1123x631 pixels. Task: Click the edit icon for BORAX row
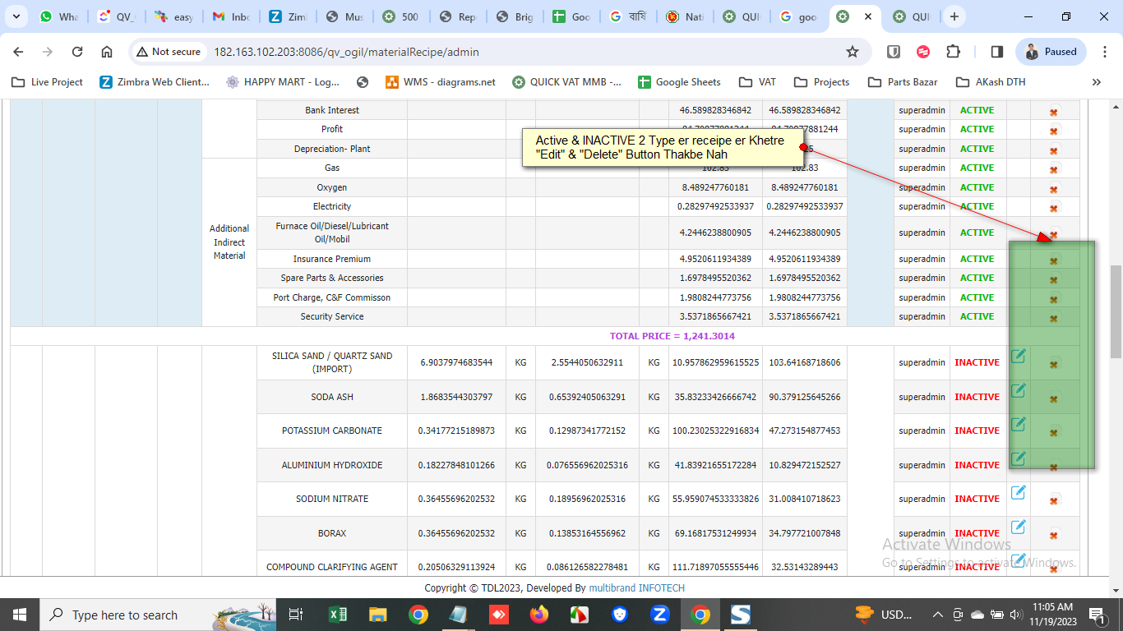point(1018,527)
